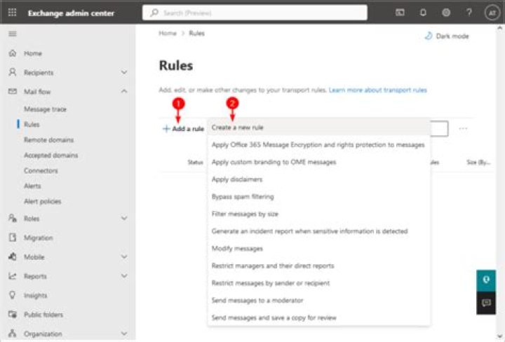Click the Organization icon in sidebar
Image resolution: width=505 pixels, height=342 pixels.
tap(13, 334)
